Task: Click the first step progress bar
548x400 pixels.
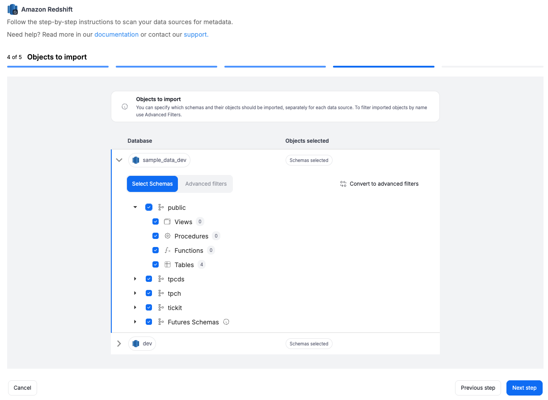Action: click(x=58, y=67)
